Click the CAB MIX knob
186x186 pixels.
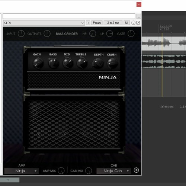click(x=89, y=171)
